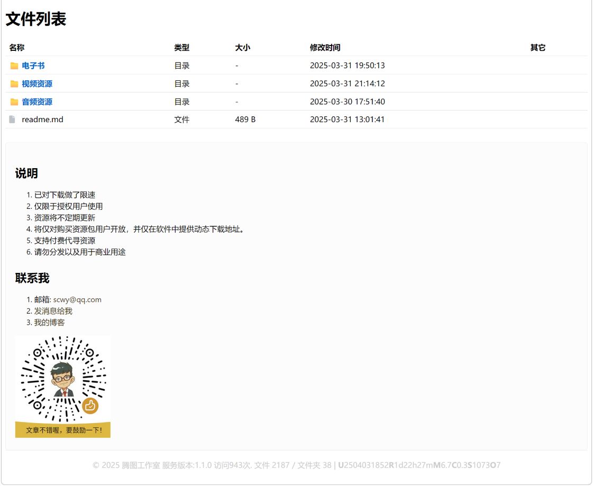Open the 我的博客 link
Viewport: 594px width, 486px height.
coord(49,322)
